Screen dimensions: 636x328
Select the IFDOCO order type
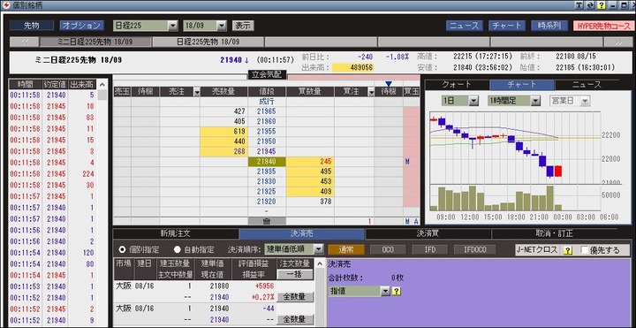[475, 249]
